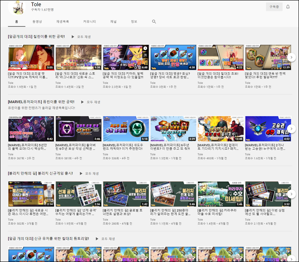Click subscriber count 구독자 1.67천명
Screen dimensions: 299x262
(42, 9)
